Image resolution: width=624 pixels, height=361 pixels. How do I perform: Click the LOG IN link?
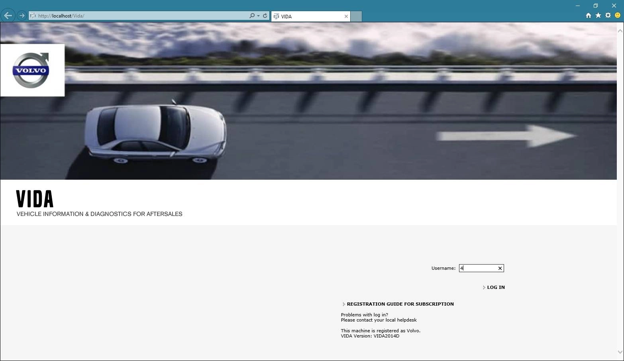tap(496, 287)
